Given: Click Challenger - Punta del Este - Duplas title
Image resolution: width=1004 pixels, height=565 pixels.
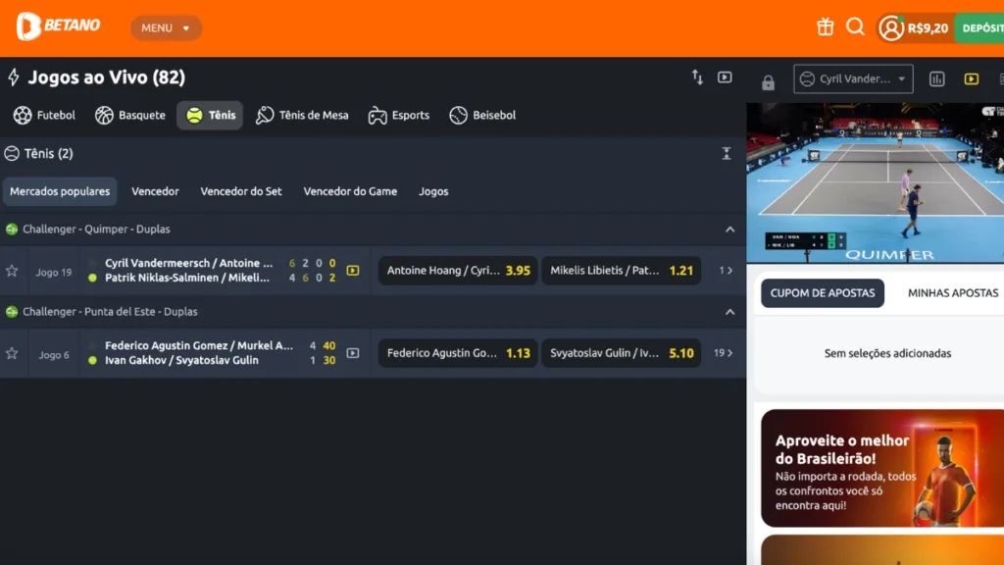Looking at the screenshot, I should click(110, 312).
